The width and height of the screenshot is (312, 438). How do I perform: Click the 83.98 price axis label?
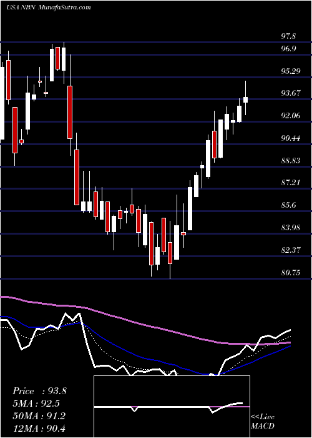(x=290, y=228)
